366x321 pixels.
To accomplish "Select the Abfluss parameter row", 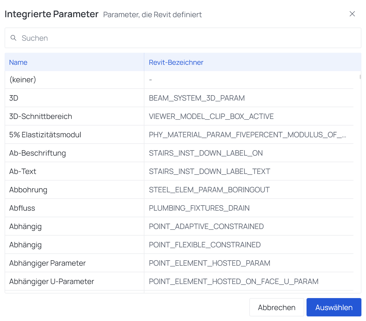I will 179,208.
